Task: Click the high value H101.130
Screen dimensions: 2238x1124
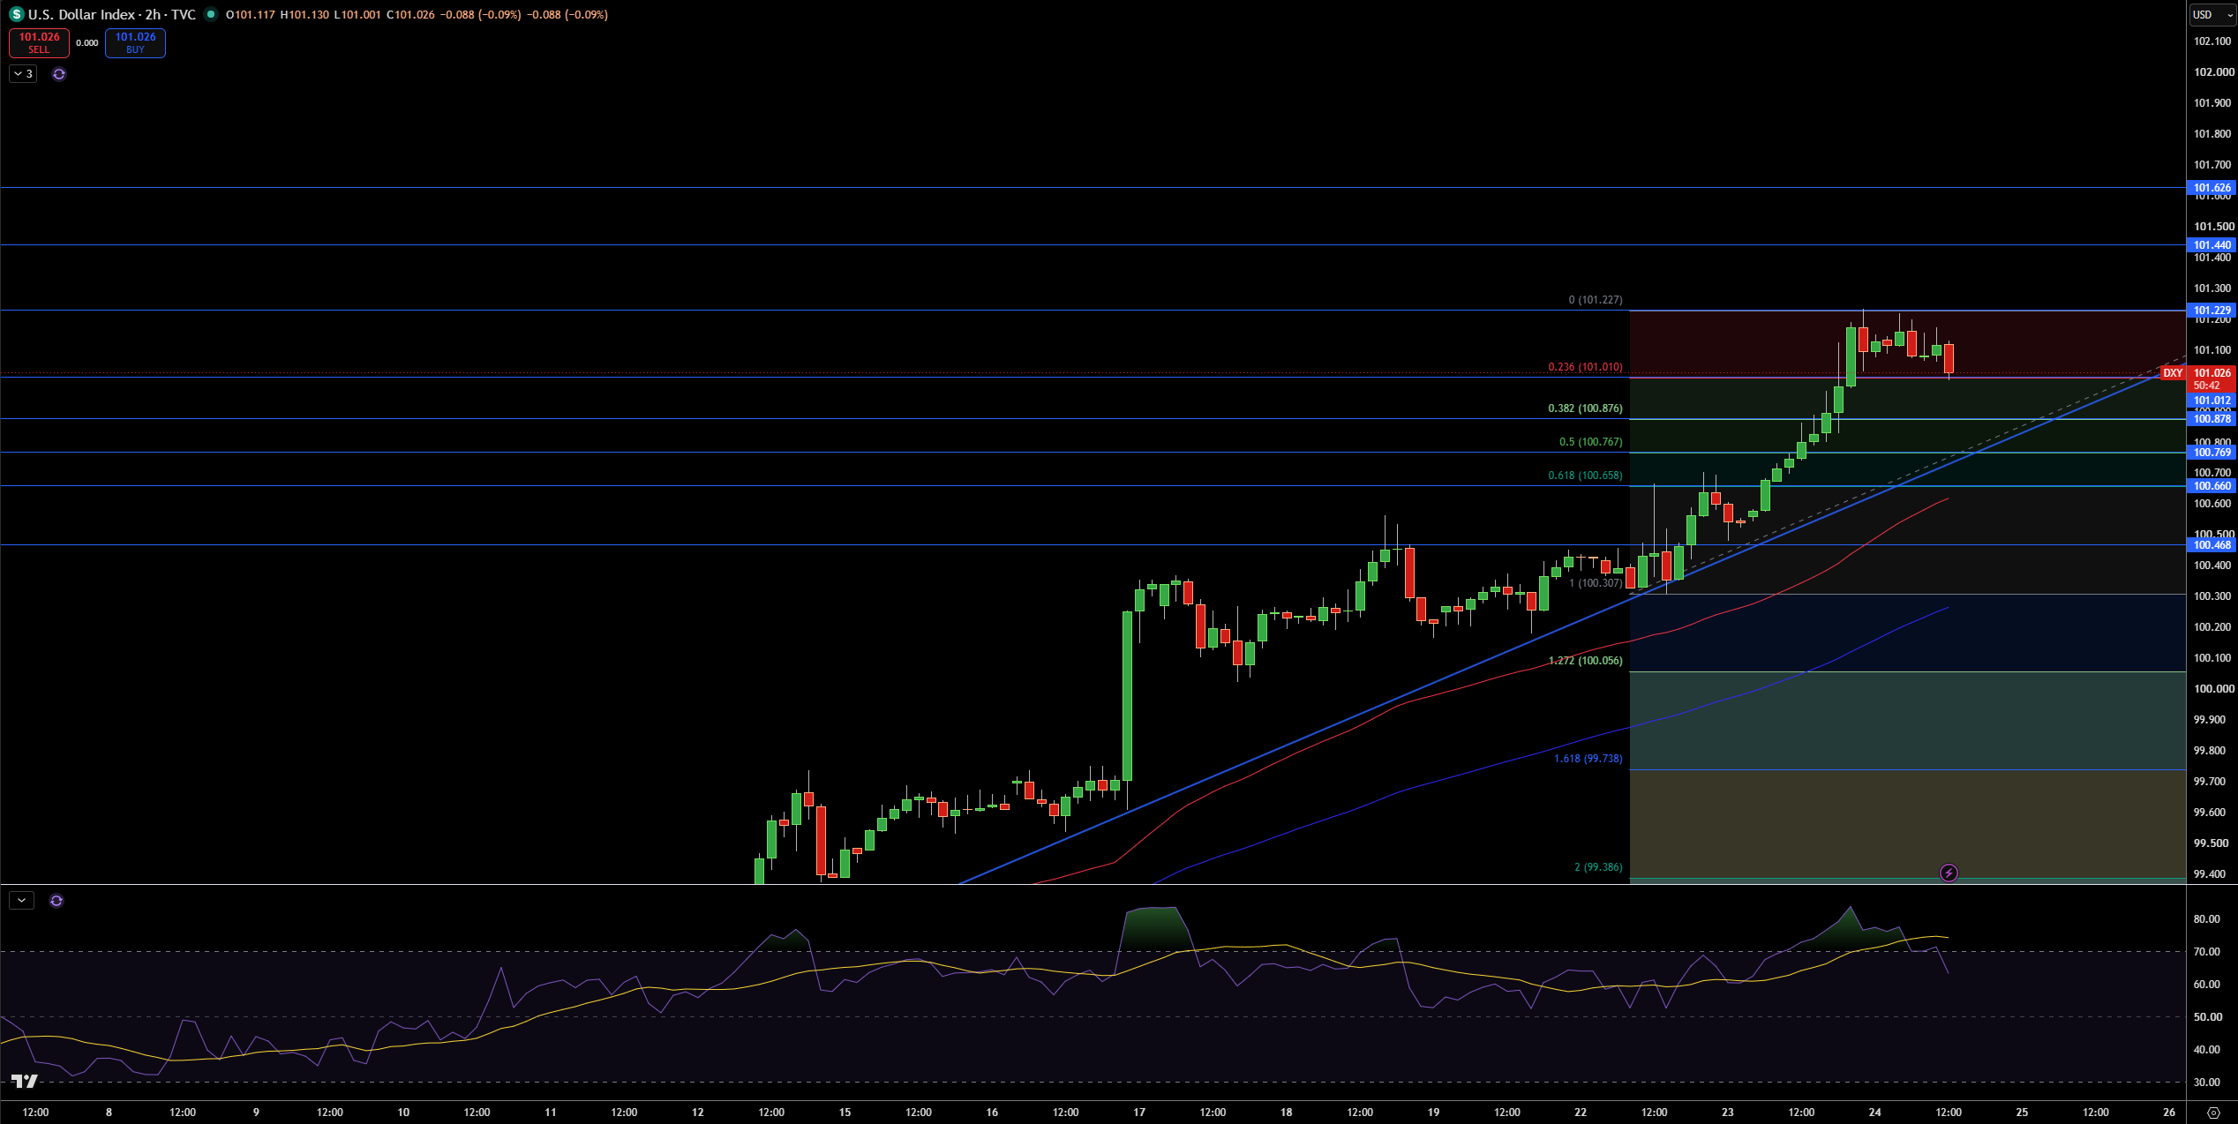Action: pos(305,15)
